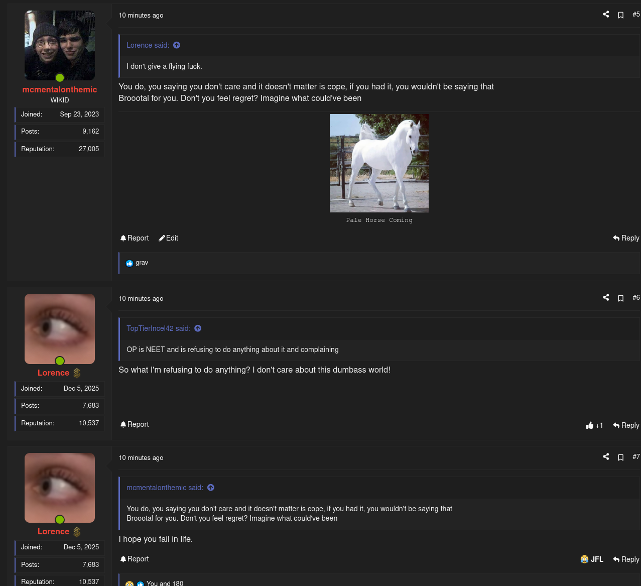Jump to Lorence's quoted post via arrow icon
The image size is (641, 586).
pos(177,45)
